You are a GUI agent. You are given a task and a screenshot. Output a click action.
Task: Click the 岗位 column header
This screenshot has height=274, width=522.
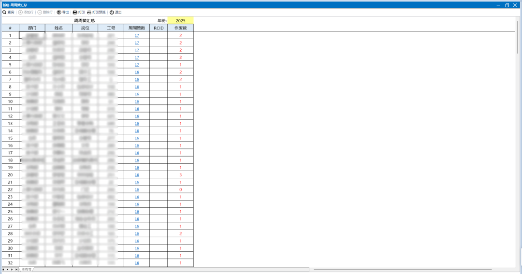click(85, 28)
